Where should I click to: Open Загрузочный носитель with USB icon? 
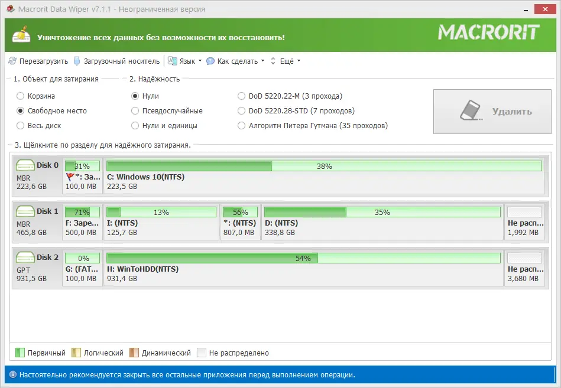[x=77, y=60]
